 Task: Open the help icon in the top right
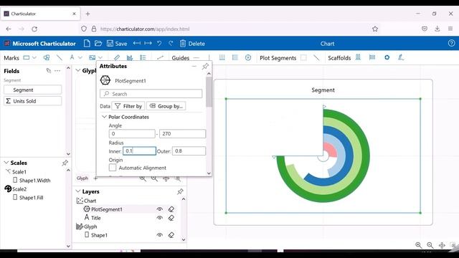tap(451, 43)
